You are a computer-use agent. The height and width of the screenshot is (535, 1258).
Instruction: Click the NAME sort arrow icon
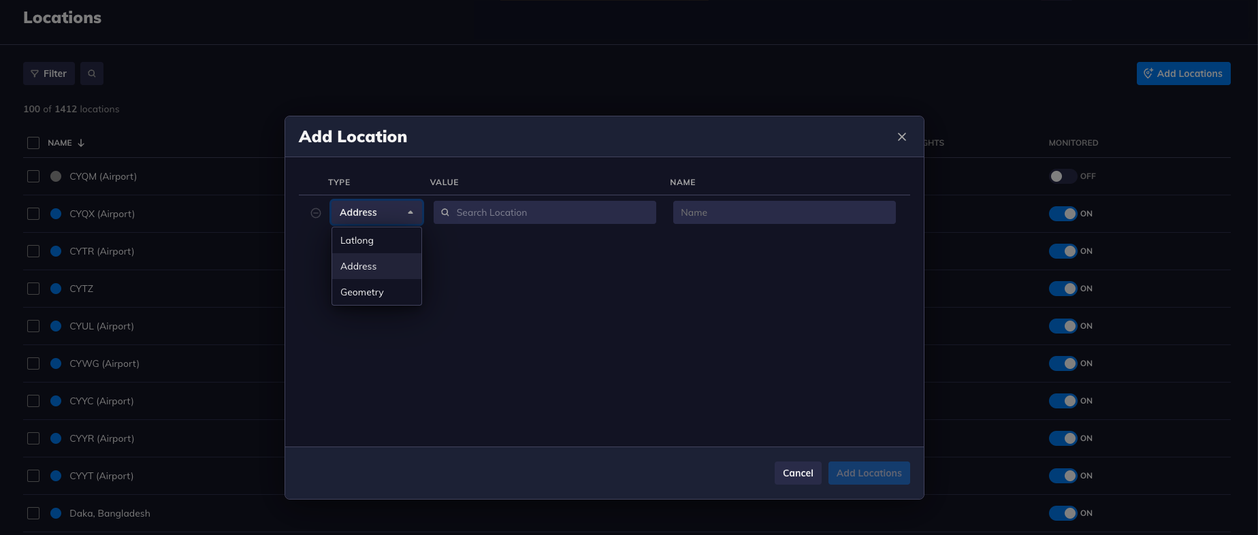pyautogui.click(x=81, y=143)
